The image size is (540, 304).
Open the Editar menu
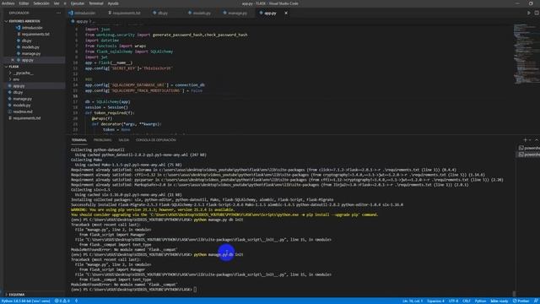[x=24, y=3]
